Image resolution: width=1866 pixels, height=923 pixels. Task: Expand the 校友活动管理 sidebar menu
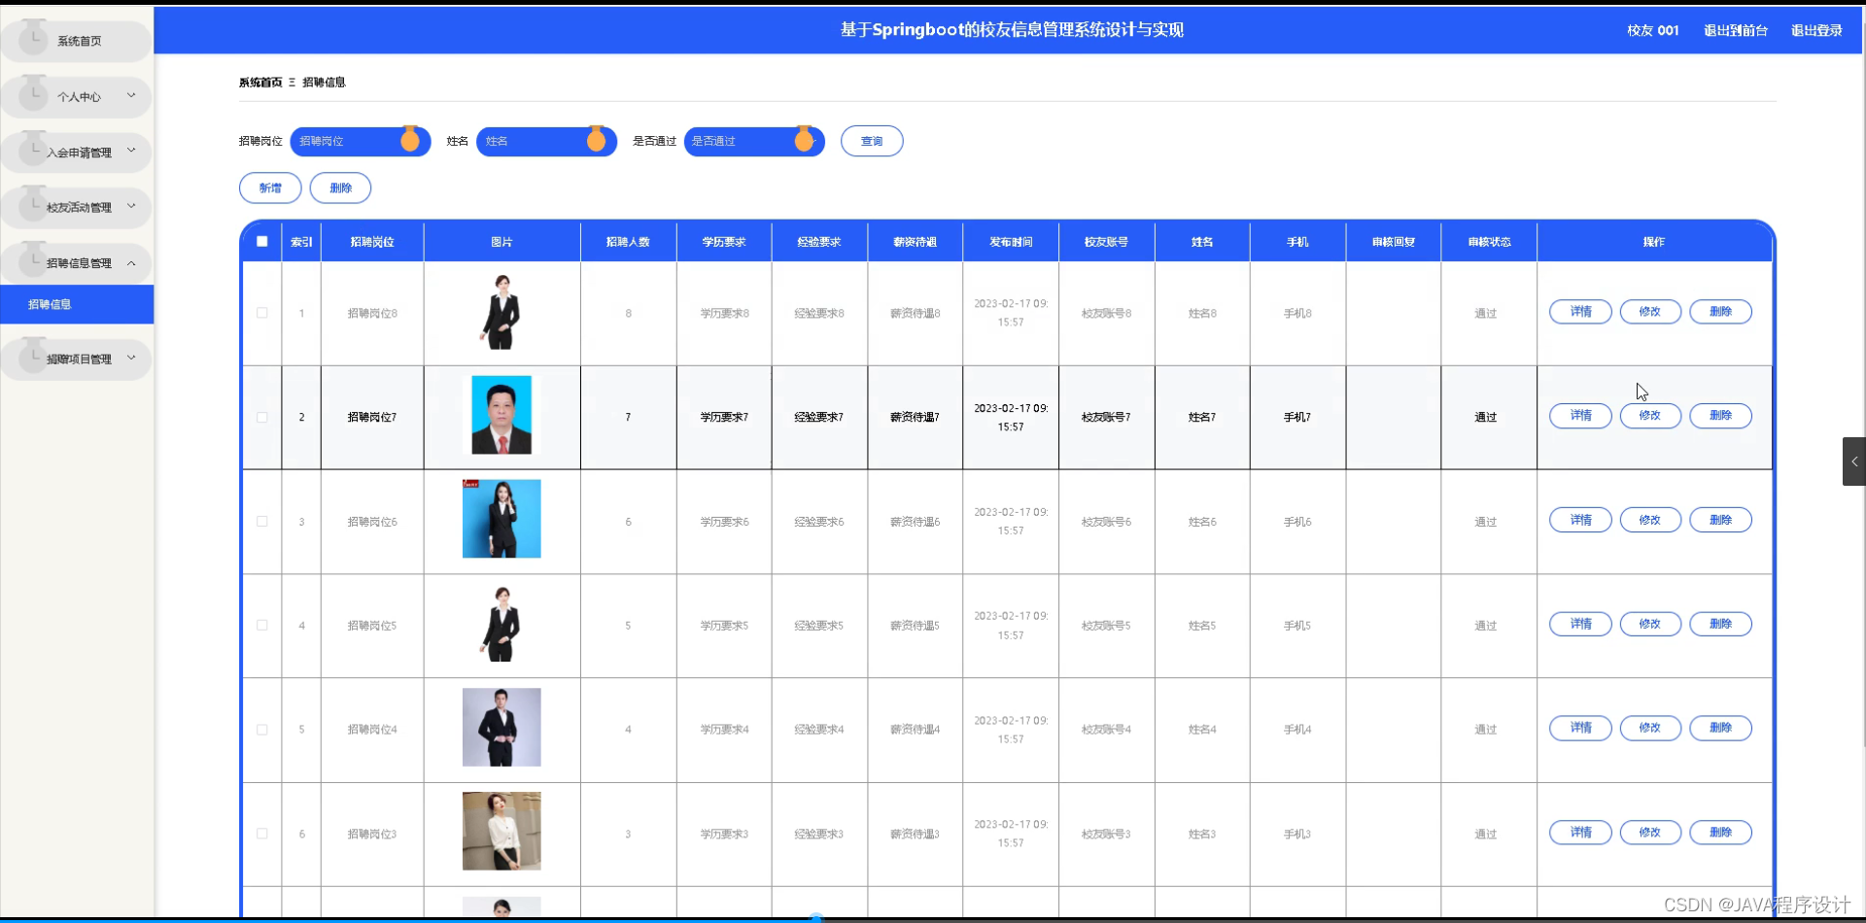(x=77, y=207)
